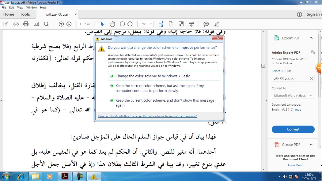Image resolution: width=322 pixels, height=181 pixels.
Task: Activate the Hand pan tool
Action: [x=112, y=24]
